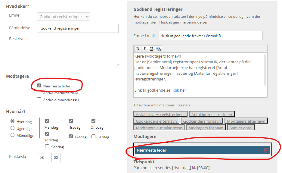Screen dimensions: 282x173
Task: Insert Godkenders fornavn placeholder
Action: click(202, 121)
